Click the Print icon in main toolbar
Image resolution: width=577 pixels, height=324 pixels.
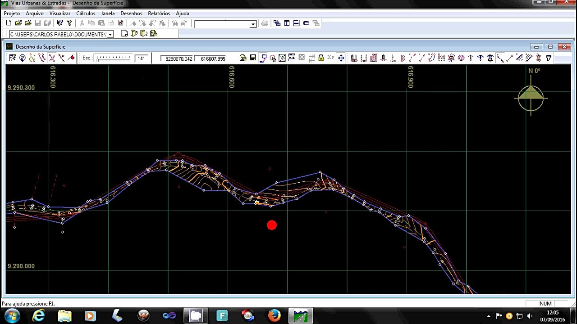tap(265, 23)
